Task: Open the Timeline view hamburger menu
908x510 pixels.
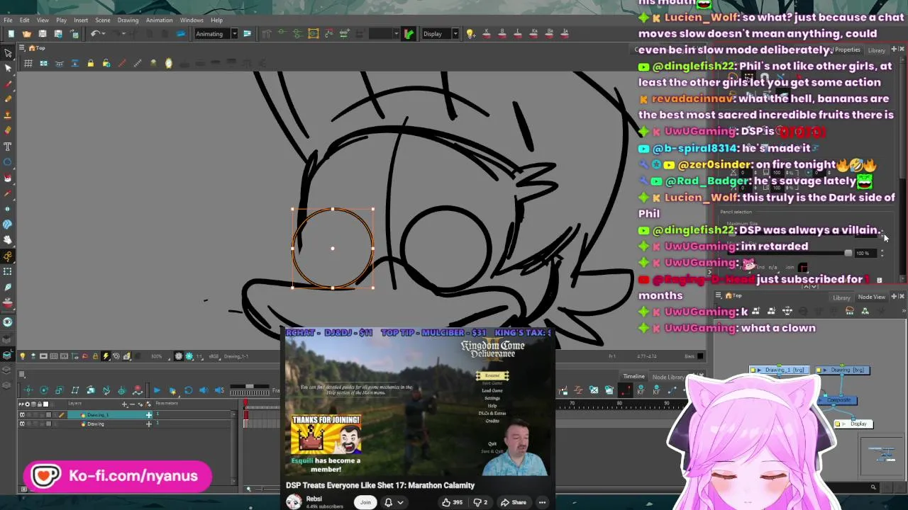Action: 22,375
